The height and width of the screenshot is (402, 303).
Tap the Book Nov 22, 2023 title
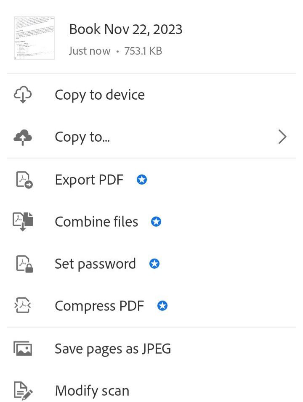(x=125, y=29)
